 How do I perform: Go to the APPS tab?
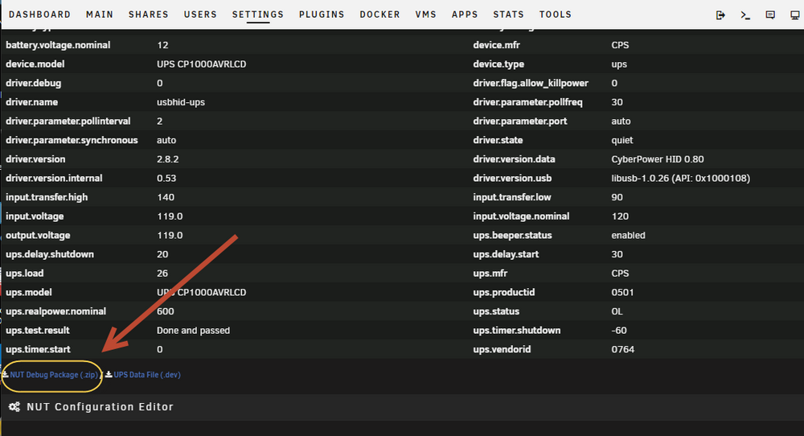[465, 14]
